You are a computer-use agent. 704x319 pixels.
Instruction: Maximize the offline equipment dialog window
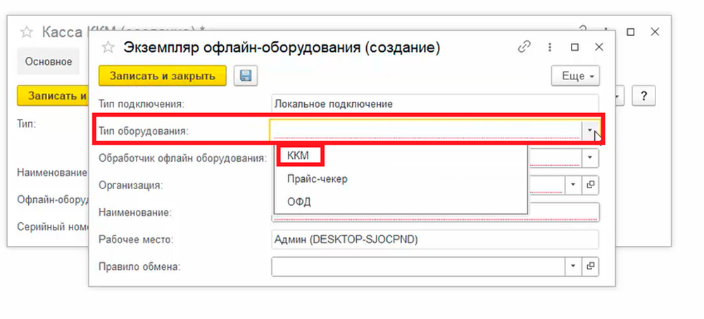click(x=574, y=48)
